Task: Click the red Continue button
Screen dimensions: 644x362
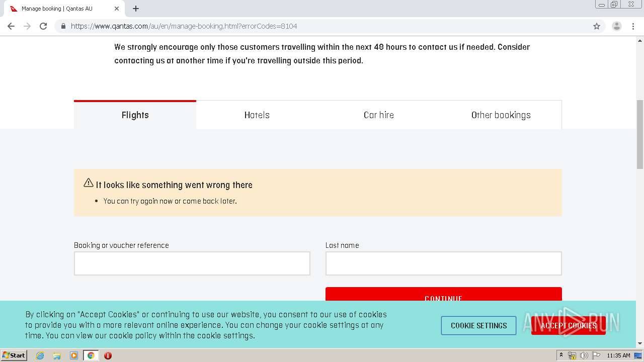Action: tap(444, 294)
